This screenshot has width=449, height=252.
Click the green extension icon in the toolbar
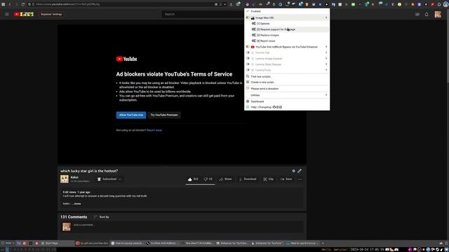(x=353, y=4)
